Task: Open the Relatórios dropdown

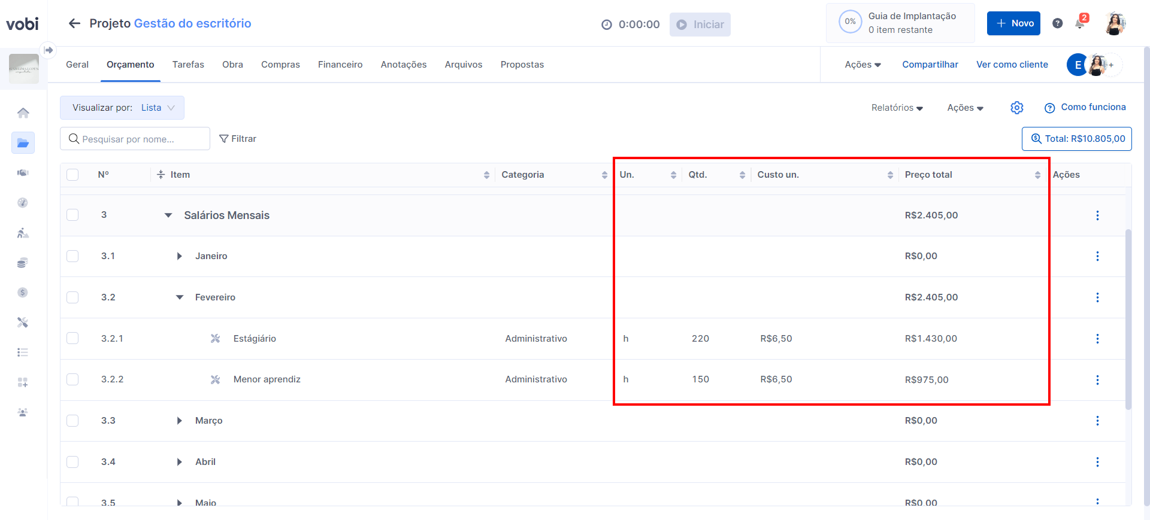Action: click(897, 108)
